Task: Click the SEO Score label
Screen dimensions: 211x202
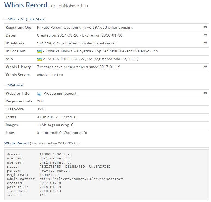Action: click(14, 109)
